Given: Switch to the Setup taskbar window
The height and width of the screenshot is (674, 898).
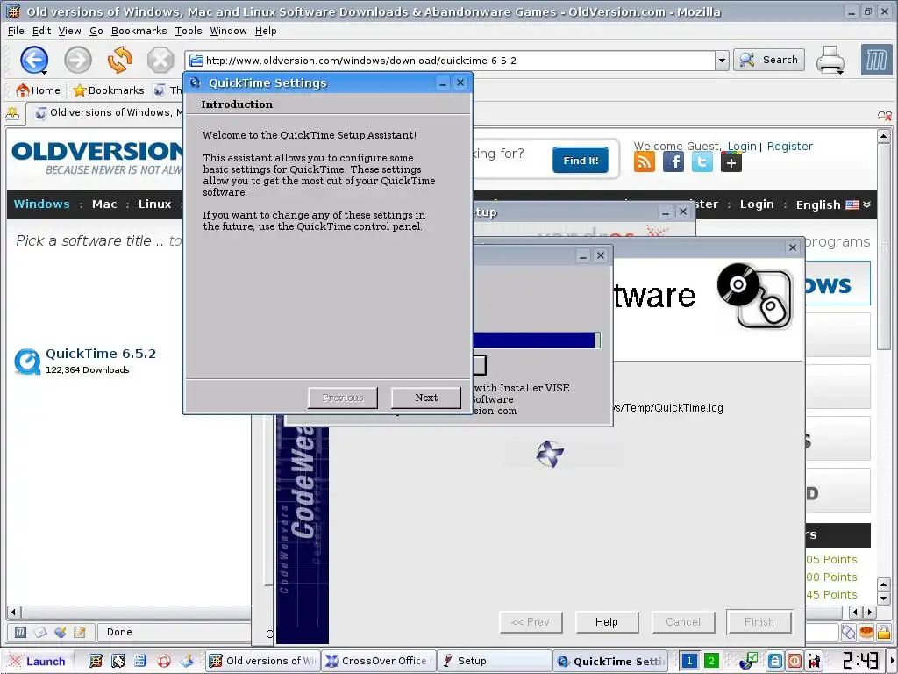Looking at the screenshot, I should pos(495,661).
